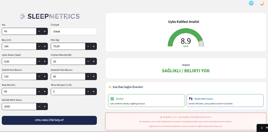The image size is (268, 132).
Task: Click the 0/10 label under the gauge
Action: (x=186, y=46)
